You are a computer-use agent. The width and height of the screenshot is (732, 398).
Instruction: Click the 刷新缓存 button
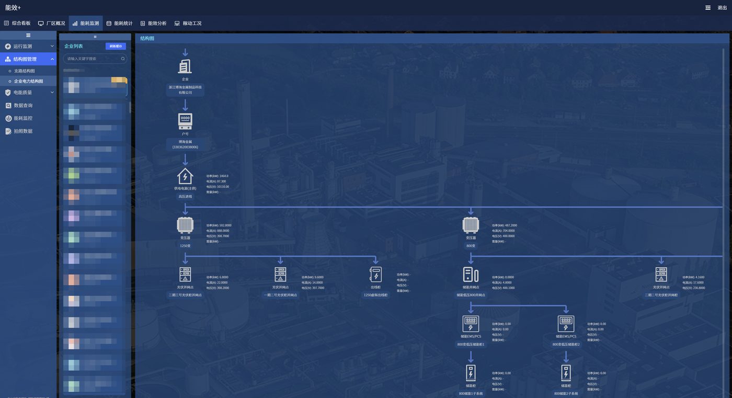(116, 46)
